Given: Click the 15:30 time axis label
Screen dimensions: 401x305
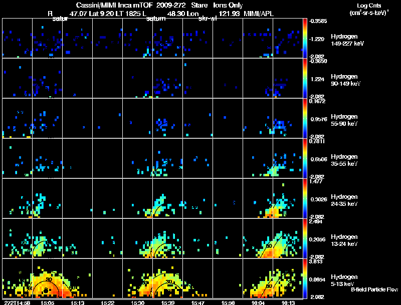Looking at the screenshot, I should (x=137, y=302).
